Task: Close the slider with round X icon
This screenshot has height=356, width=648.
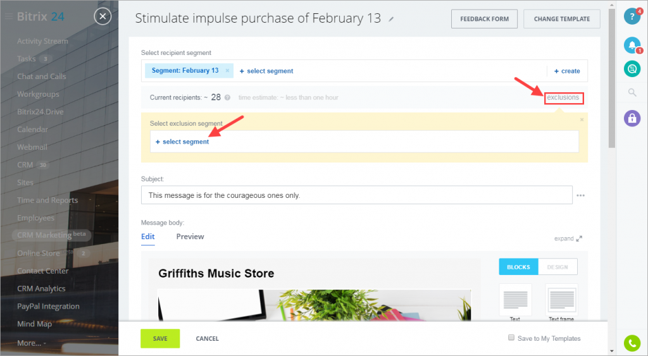Action: (x=103, y=16)
